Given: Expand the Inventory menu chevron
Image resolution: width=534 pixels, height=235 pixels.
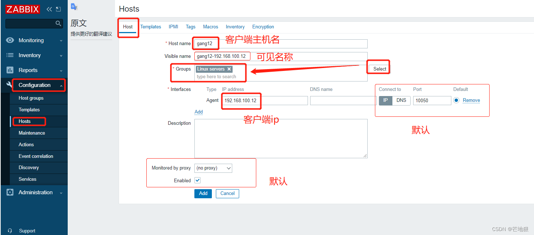Looking at the screenshot, I should (x=61, y=56).
